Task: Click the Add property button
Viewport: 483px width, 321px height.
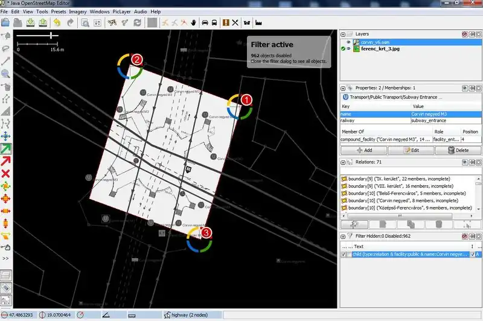Action: pos(363,150)
